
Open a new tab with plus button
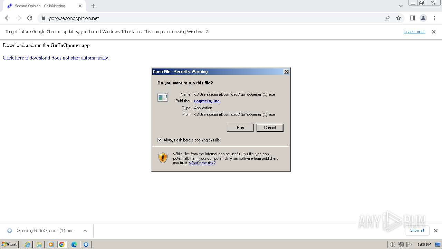(93, 6)
